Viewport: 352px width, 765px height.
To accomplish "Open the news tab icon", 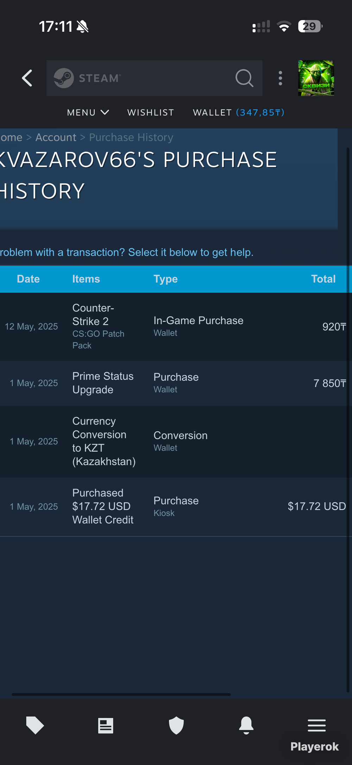I will pos(106,725).
